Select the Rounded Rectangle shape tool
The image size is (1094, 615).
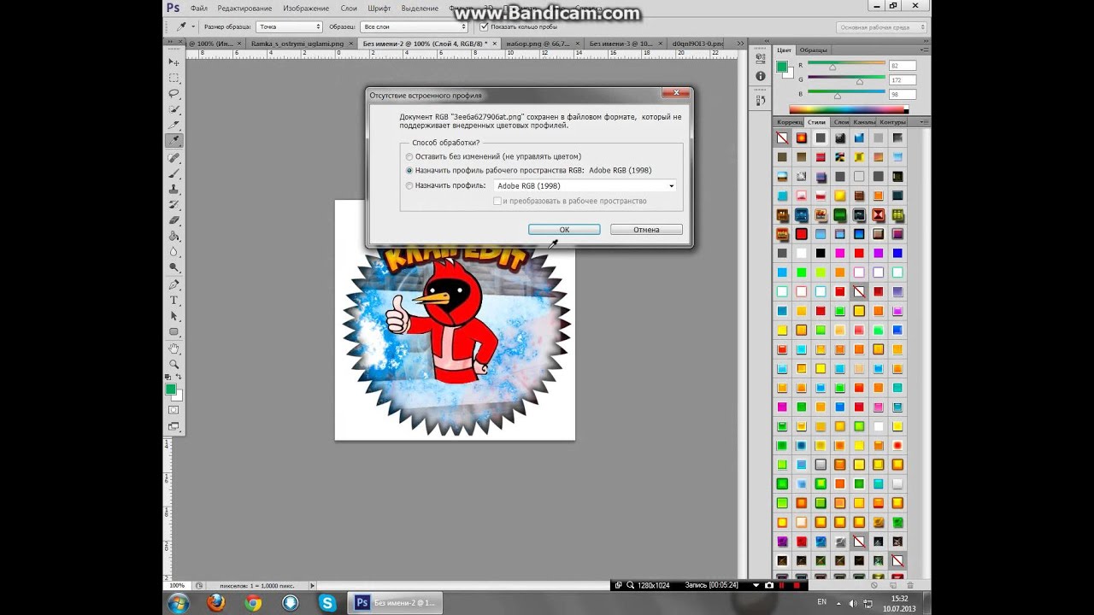[174, 331]
